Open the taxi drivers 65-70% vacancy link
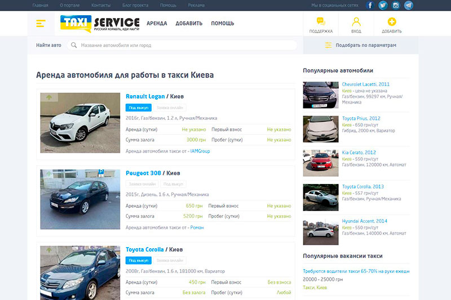Screen dimensions: 451x300 pos(356,271)
